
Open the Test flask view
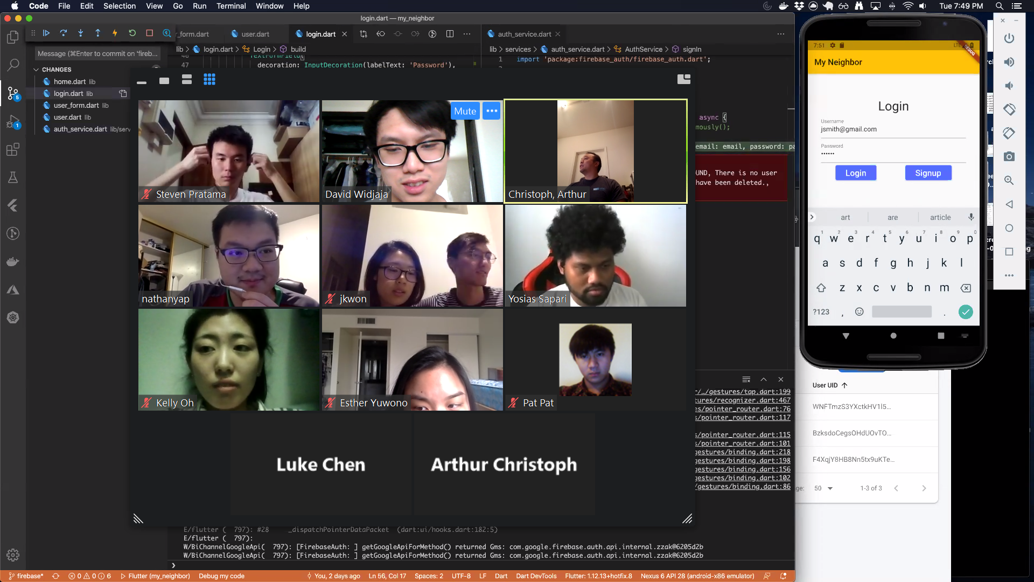coord(13,177)
